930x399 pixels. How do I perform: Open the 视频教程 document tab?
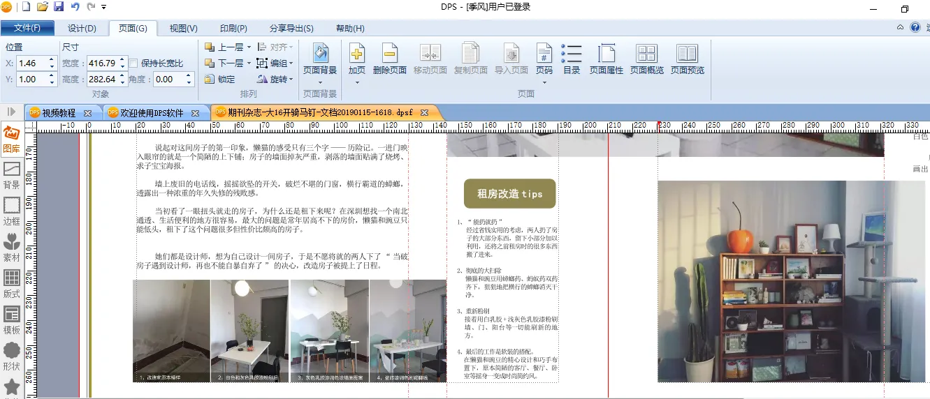click(x=58, y=112)
